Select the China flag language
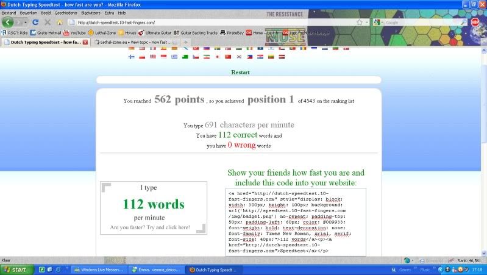487x275 pixels. coord(228,57)
